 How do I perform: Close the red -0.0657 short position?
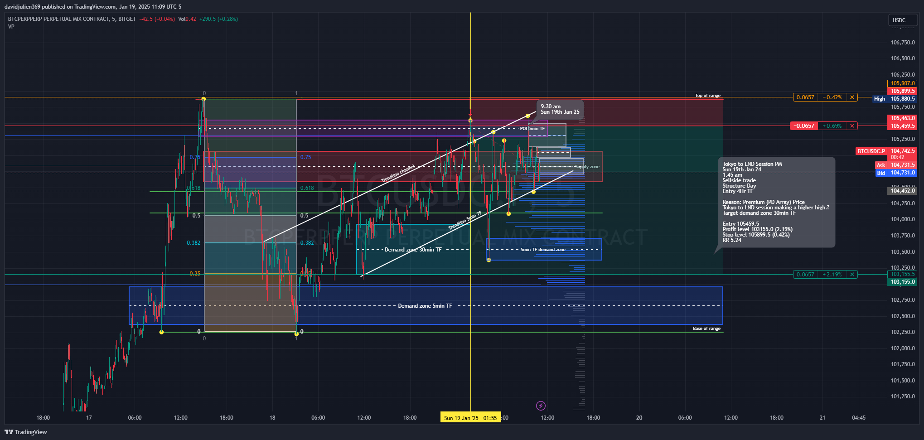click(x=852, y=126)
